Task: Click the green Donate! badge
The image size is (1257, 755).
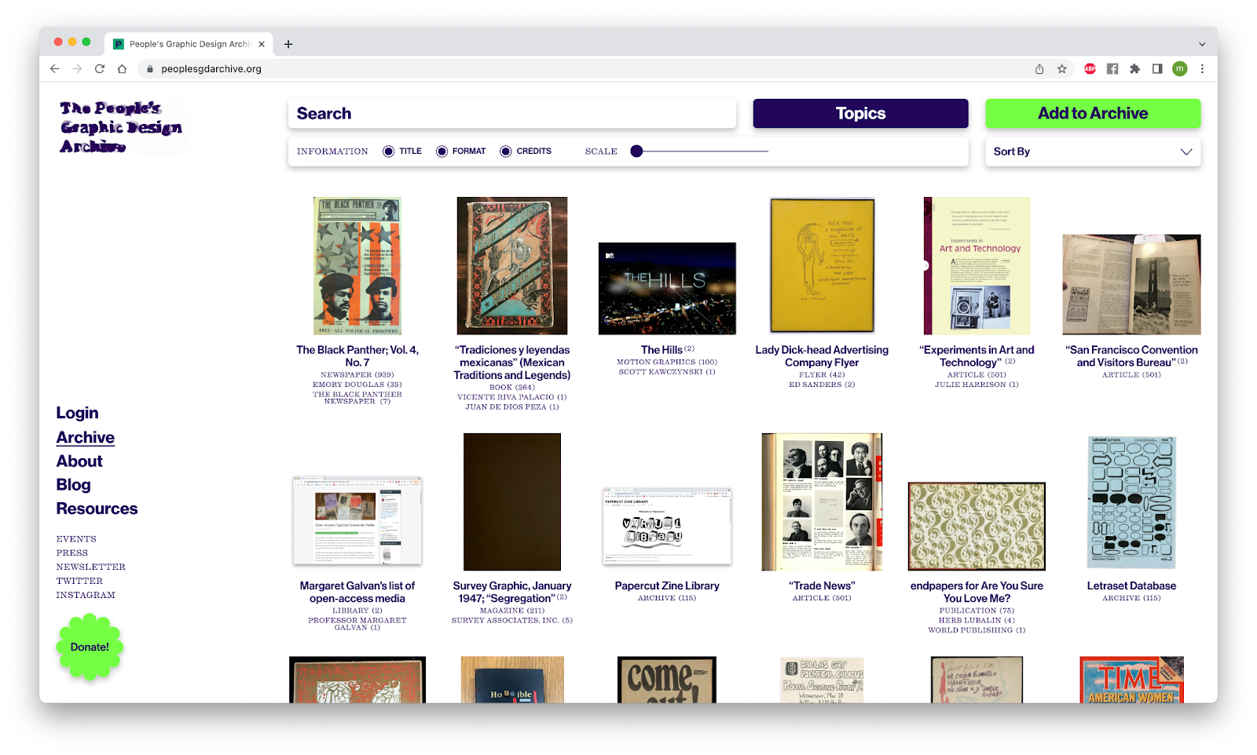Action: [90, 647]
